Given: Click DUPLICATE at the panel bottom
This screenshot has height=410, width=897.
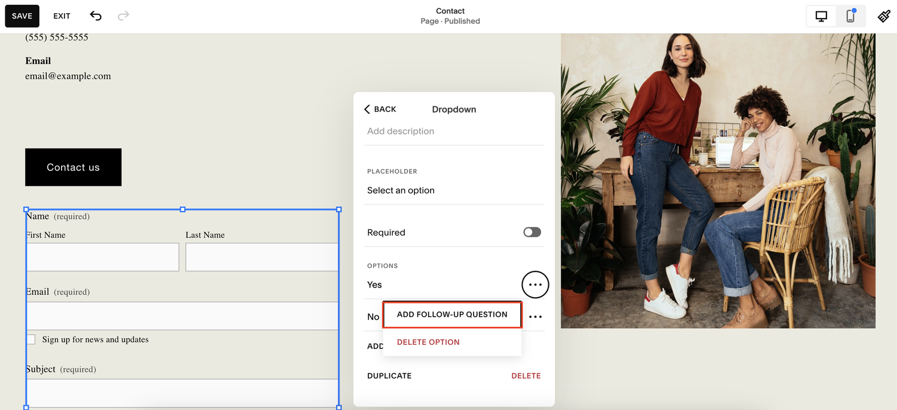Looking at the screenshot, I should click(x=389, y=375).
